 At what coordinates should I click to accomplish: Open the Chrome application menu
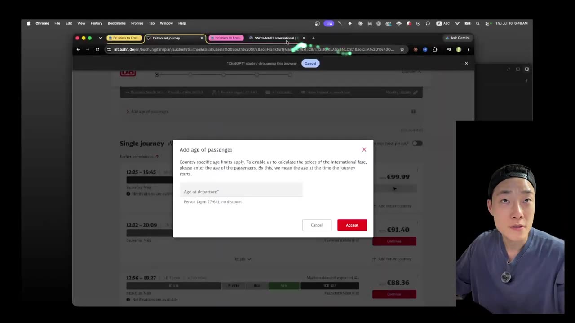(42, 23)
